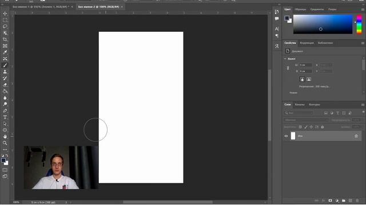
Task: Click the canvas width field
Action: point(306,65)
